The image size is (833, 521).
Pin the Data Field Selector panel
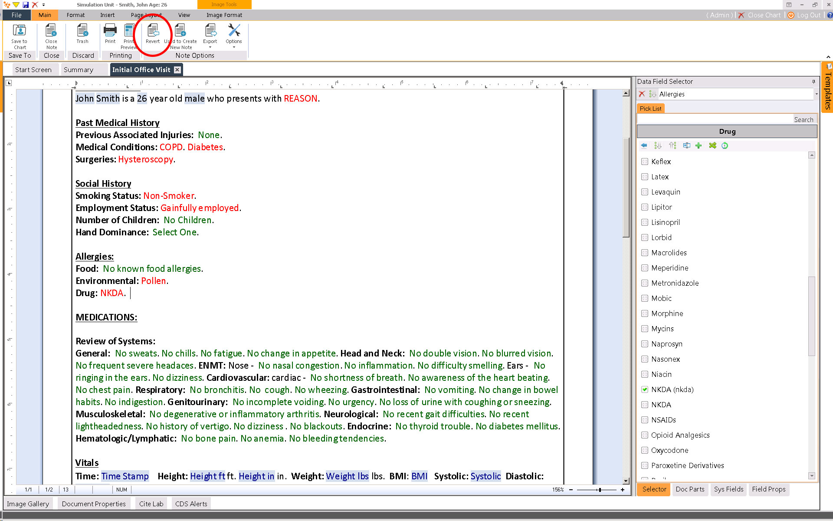813,81
